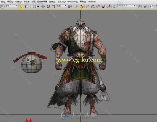
Task: Open Select by Name tool
Action: tap(26, 6)
